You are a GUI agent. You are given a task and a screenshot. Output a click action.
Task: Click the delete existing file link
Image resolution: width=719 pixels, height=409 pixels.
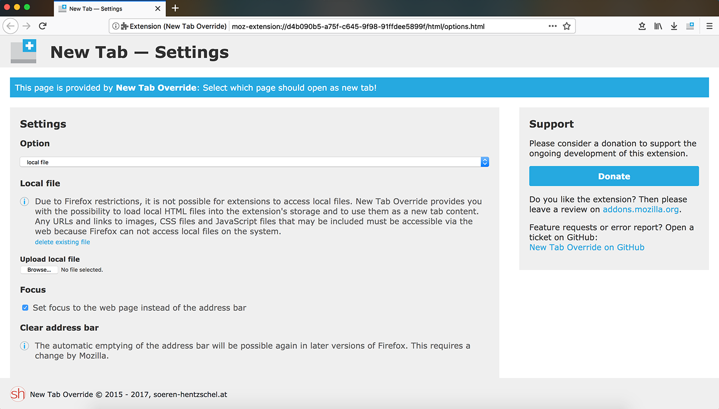click(x=62, y=242)
